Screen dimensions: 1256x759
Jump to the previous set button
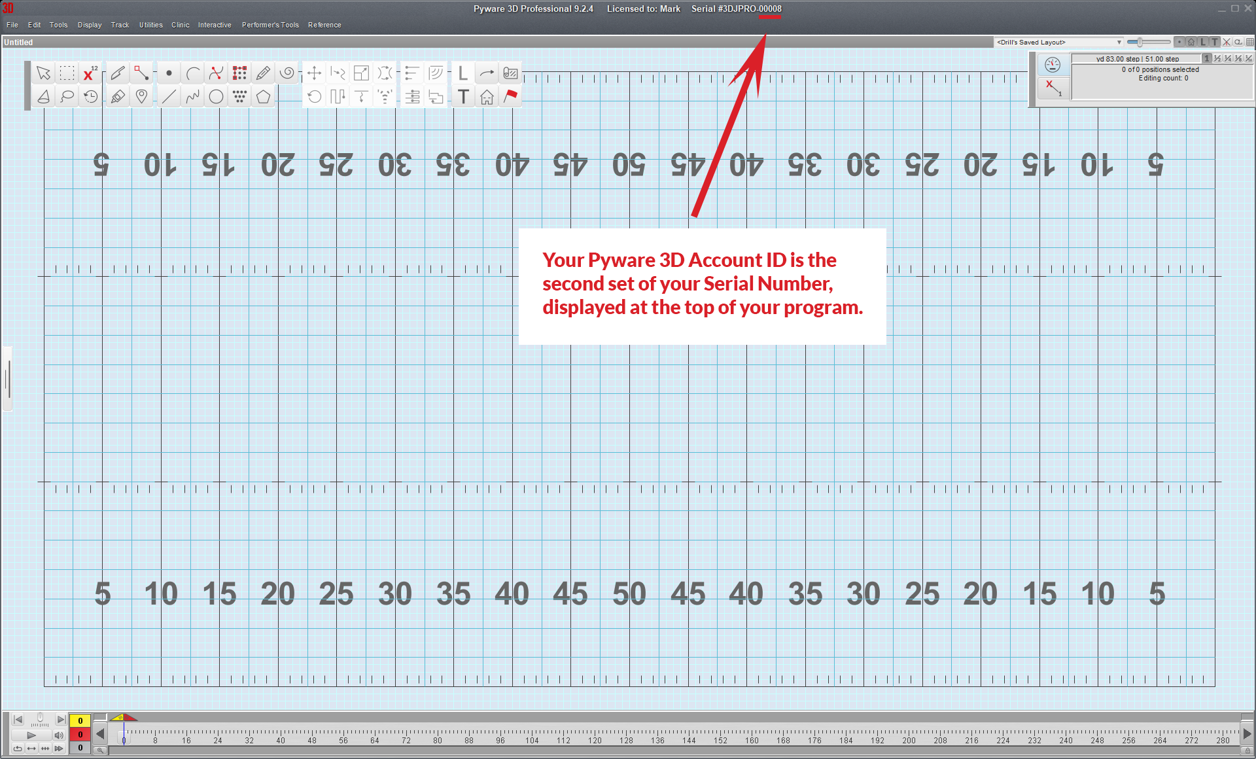[18, 720]
